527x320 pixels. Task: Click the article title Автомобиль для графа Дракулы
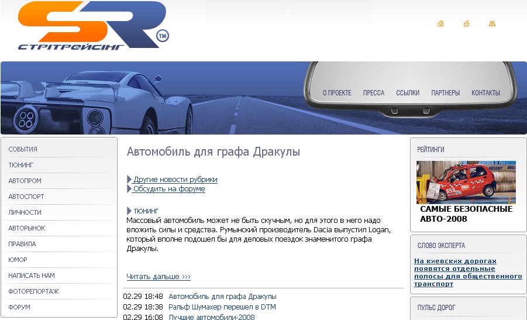click(x=213, y=152)
